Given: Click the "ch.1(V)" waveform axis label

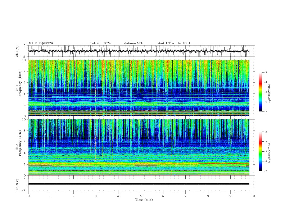Looking at the screenshot, I should pos(17,51).
